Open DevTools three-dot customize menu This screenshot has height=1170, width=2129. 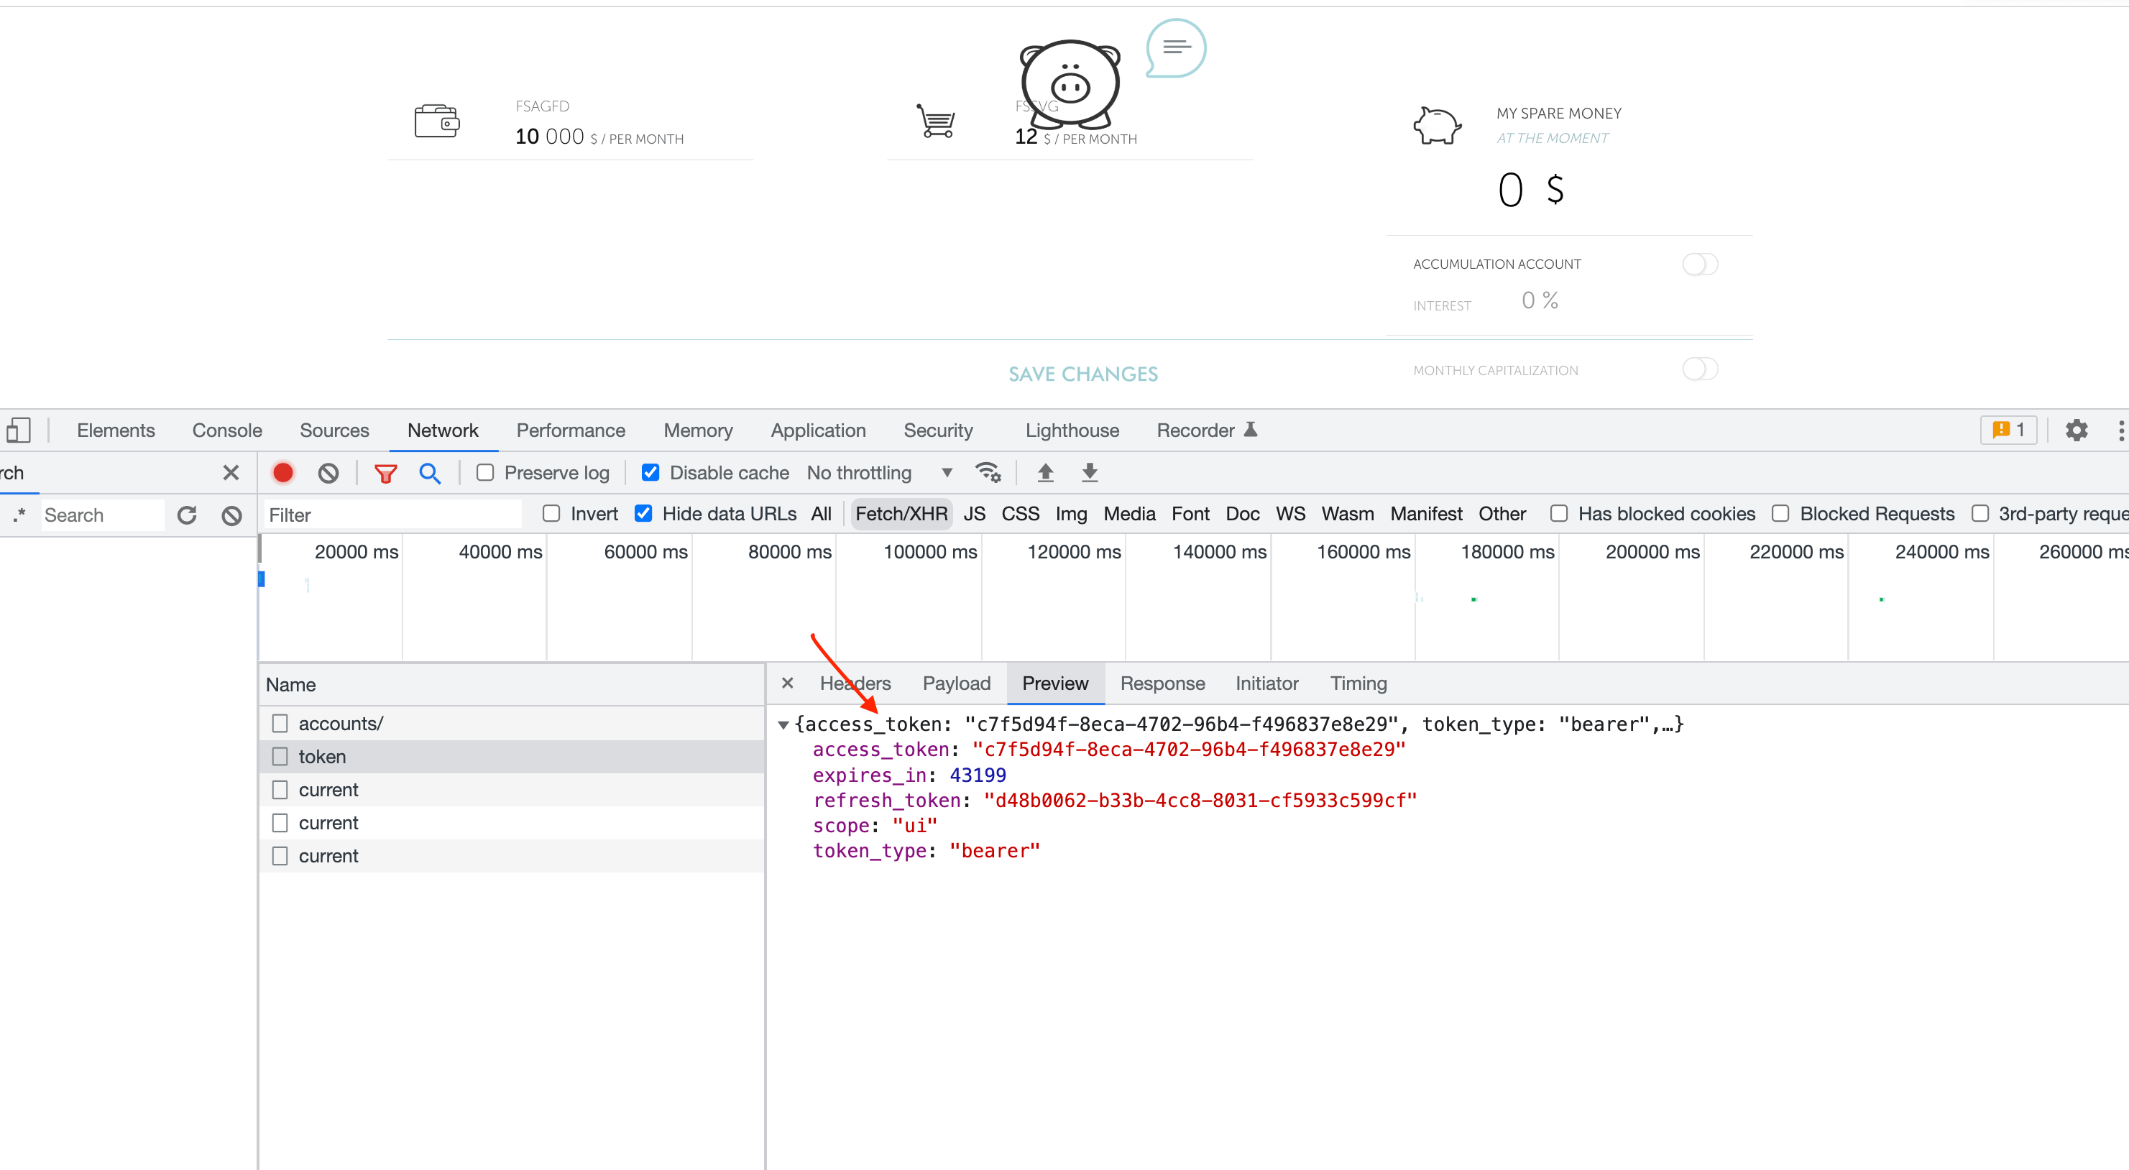click(2121, 430)
